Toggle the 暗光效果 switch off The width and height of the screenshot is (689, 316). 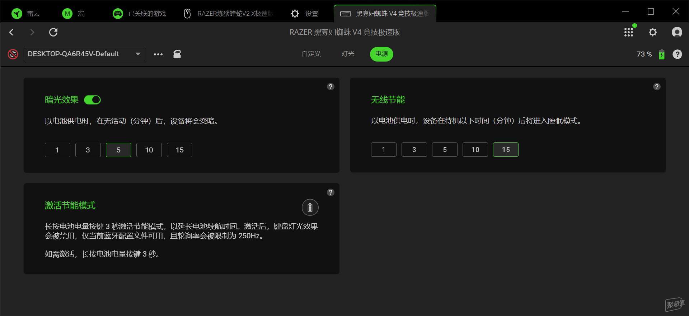[x=92, y=100]
